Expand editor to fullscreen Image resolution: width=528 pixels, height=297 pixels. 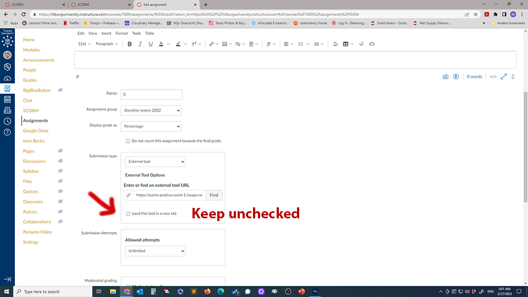tap(504, 77)
